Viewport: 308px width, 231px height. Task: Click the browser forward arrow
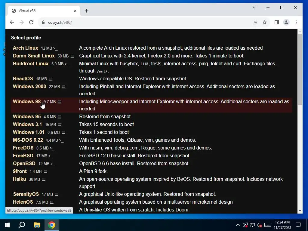click(22, 22)
